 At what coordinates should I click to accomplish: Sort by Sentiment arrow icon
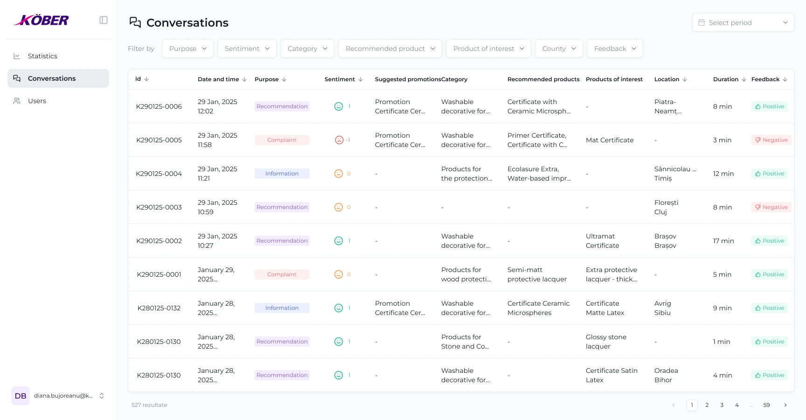point(361,79)
